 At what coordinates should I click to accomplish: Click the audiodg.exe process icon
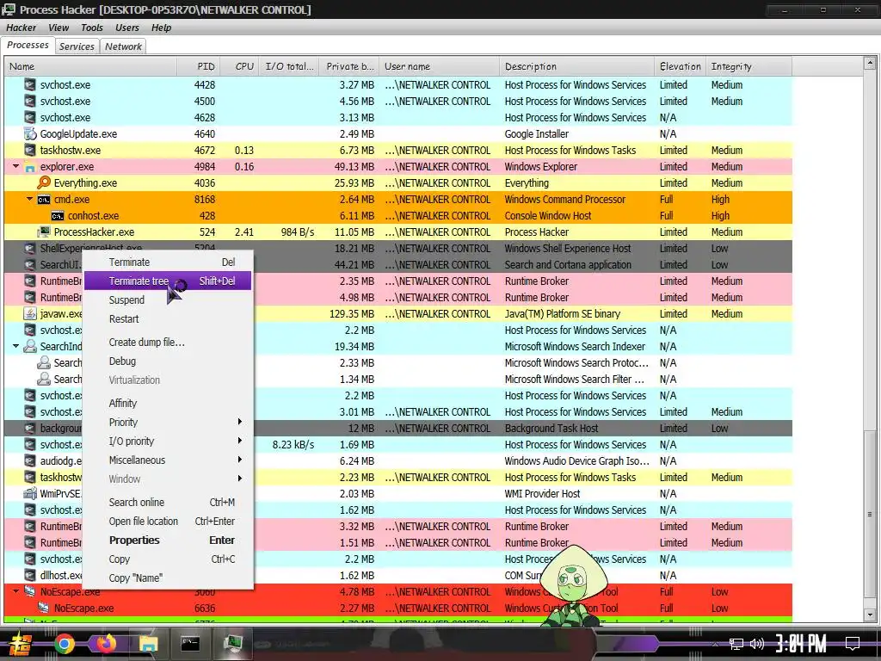[x=30, y=461]
